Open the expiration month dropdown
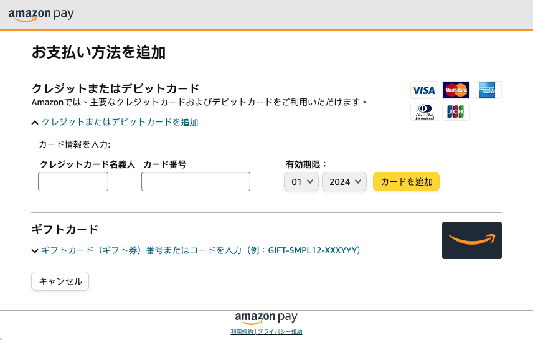Image resolution: width=533 pixels, height=340 pixels. pyautogui.click(x=301, y=182)
